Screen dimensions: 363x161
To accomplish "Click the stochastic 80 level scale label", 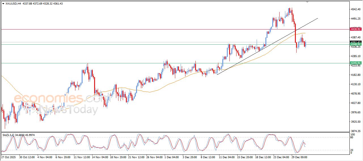I will point(353,138).
